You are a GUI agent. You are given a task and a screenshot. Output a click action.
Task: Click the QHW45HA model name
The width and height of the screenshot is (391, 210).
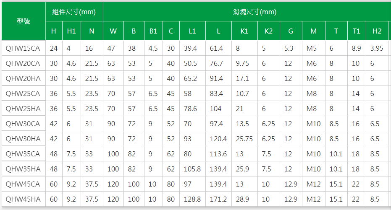tap(23, 199)
